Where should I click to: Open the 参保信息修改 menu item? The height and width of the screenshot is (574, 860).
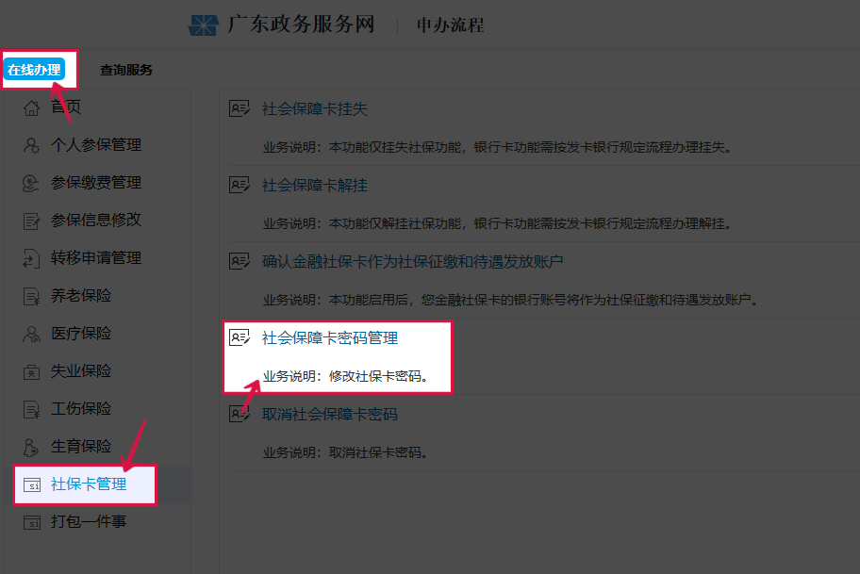point(96,220)
